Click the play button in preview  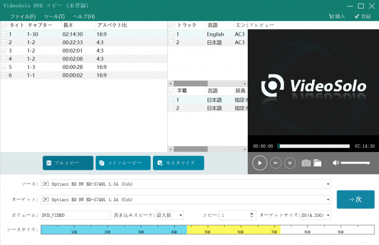pos(260,162)
